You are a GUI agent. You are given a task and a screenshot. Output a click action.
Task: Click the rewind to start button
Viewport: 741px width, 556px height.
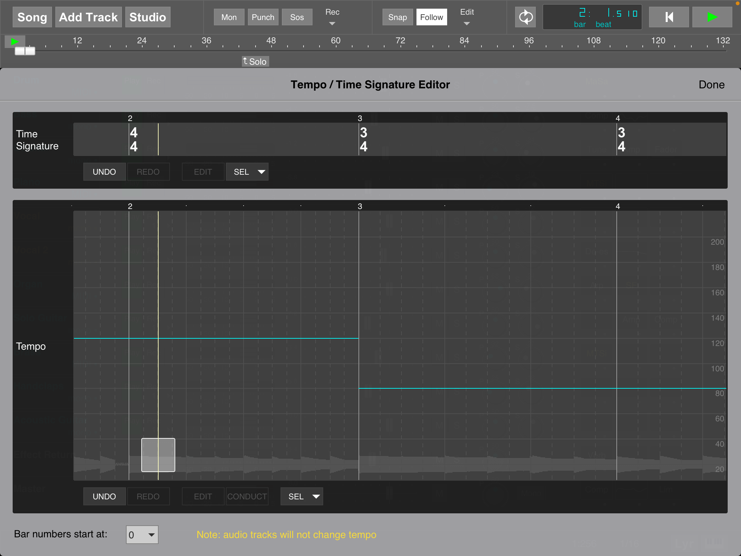click(669, 17)
